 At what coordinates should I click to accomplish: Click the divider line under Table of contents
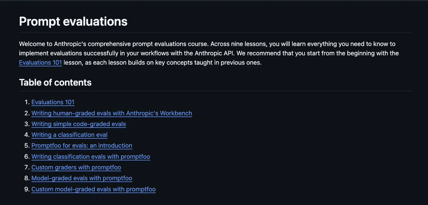[215, 91]
